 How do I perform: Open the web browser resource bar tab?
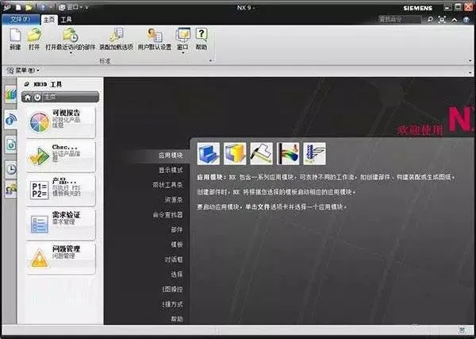tap(10, 145)
